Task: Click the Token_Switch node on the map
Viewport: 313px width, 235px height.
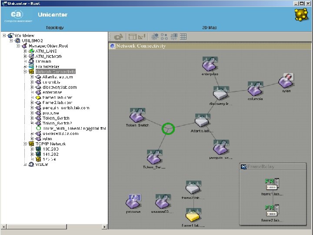Action: point(137,115)
